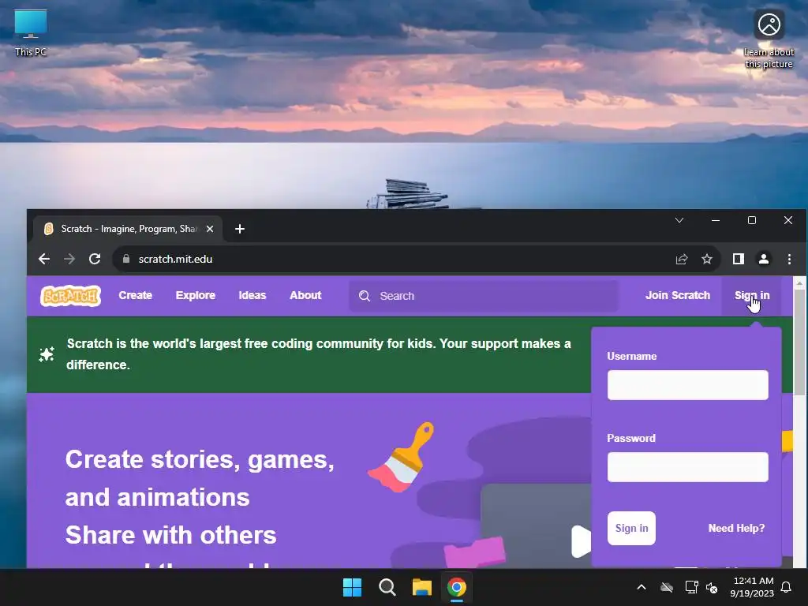Click the scrollbar up arrow
The height and width of the screenshot is (606, 808).
(x=799, y=283)
